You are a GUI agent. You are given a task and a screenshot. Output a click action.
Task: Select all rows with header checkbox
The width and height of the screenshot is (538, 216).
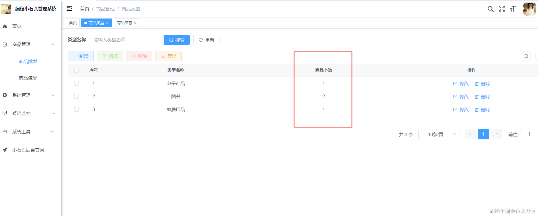76,70
